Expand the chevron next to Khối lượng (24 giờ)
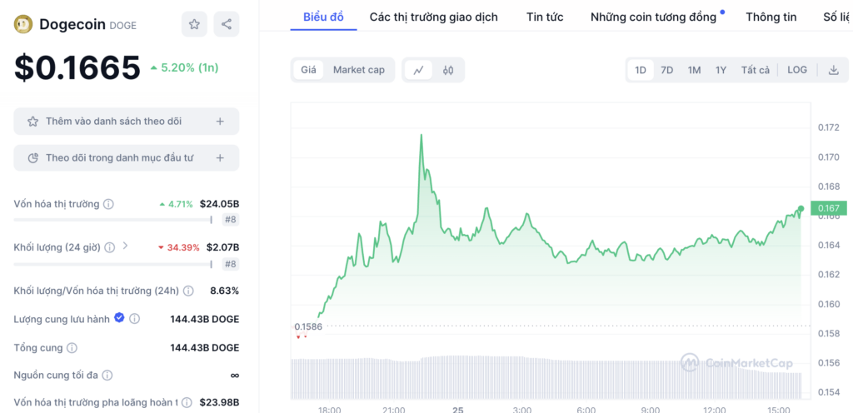This screenshot has height=413, width=853. point(125,246)
